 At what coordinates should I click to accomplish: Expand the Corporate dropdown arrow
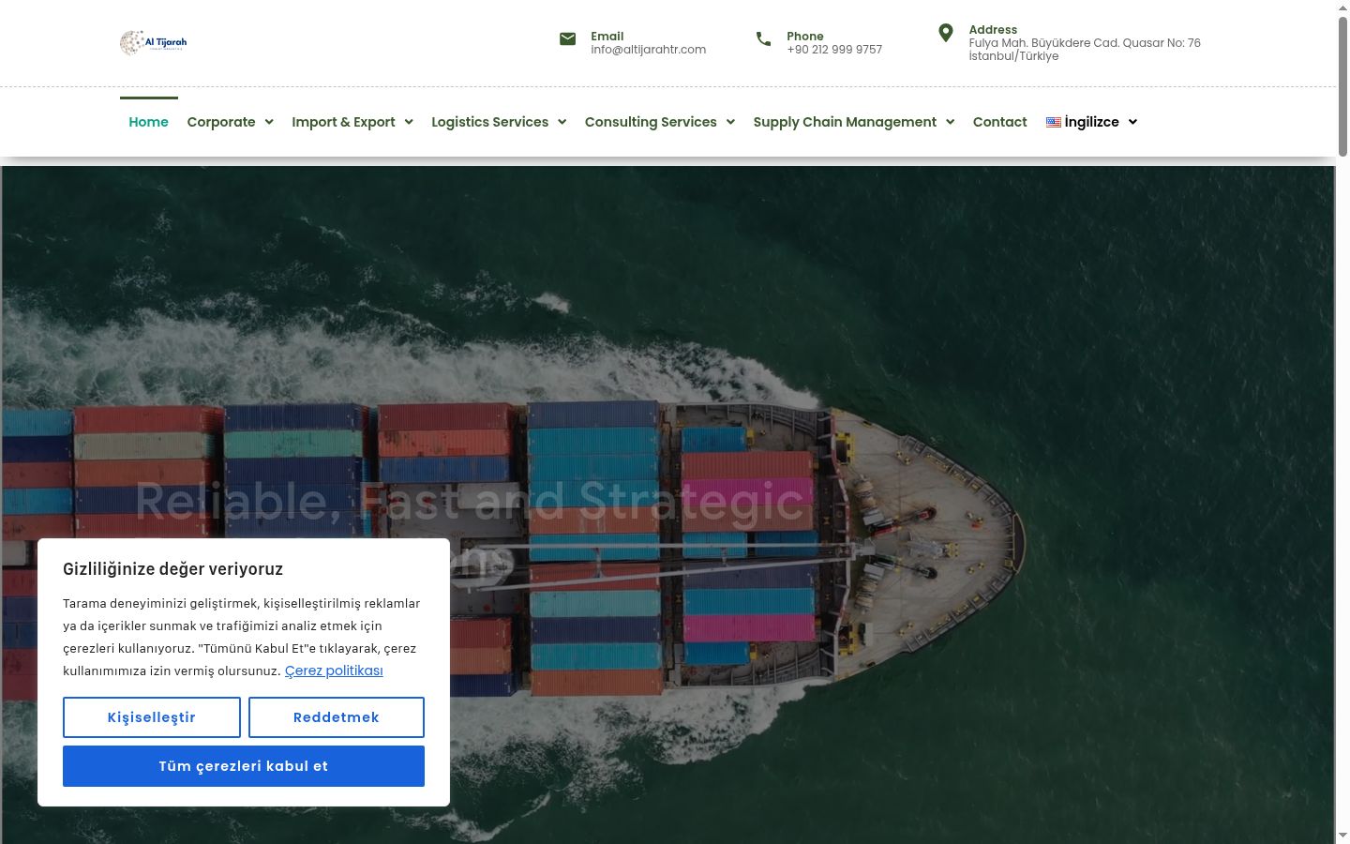(269, 122)
